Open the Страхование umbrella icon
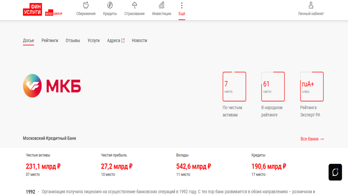 (135, 5)
